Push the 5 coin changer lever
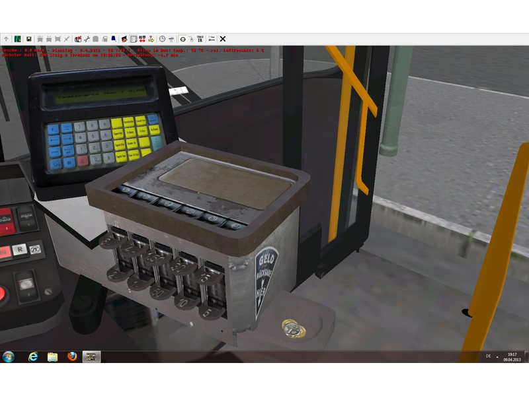Viewport: 529px width, 396px height. [212, 312]
